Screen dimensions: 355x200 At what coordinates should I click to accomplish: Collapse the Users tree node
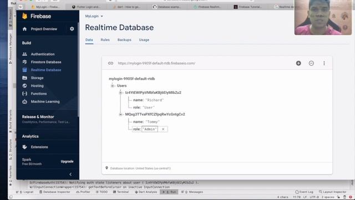click(112, 86)
